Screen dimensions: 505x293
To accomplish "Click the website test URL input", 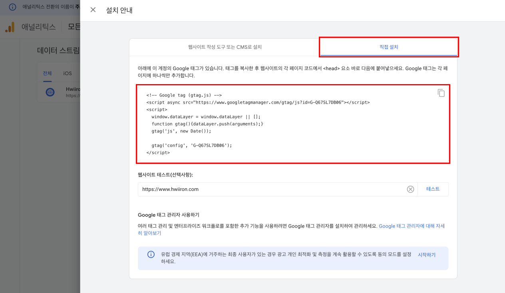I will (x=272, y=189).
